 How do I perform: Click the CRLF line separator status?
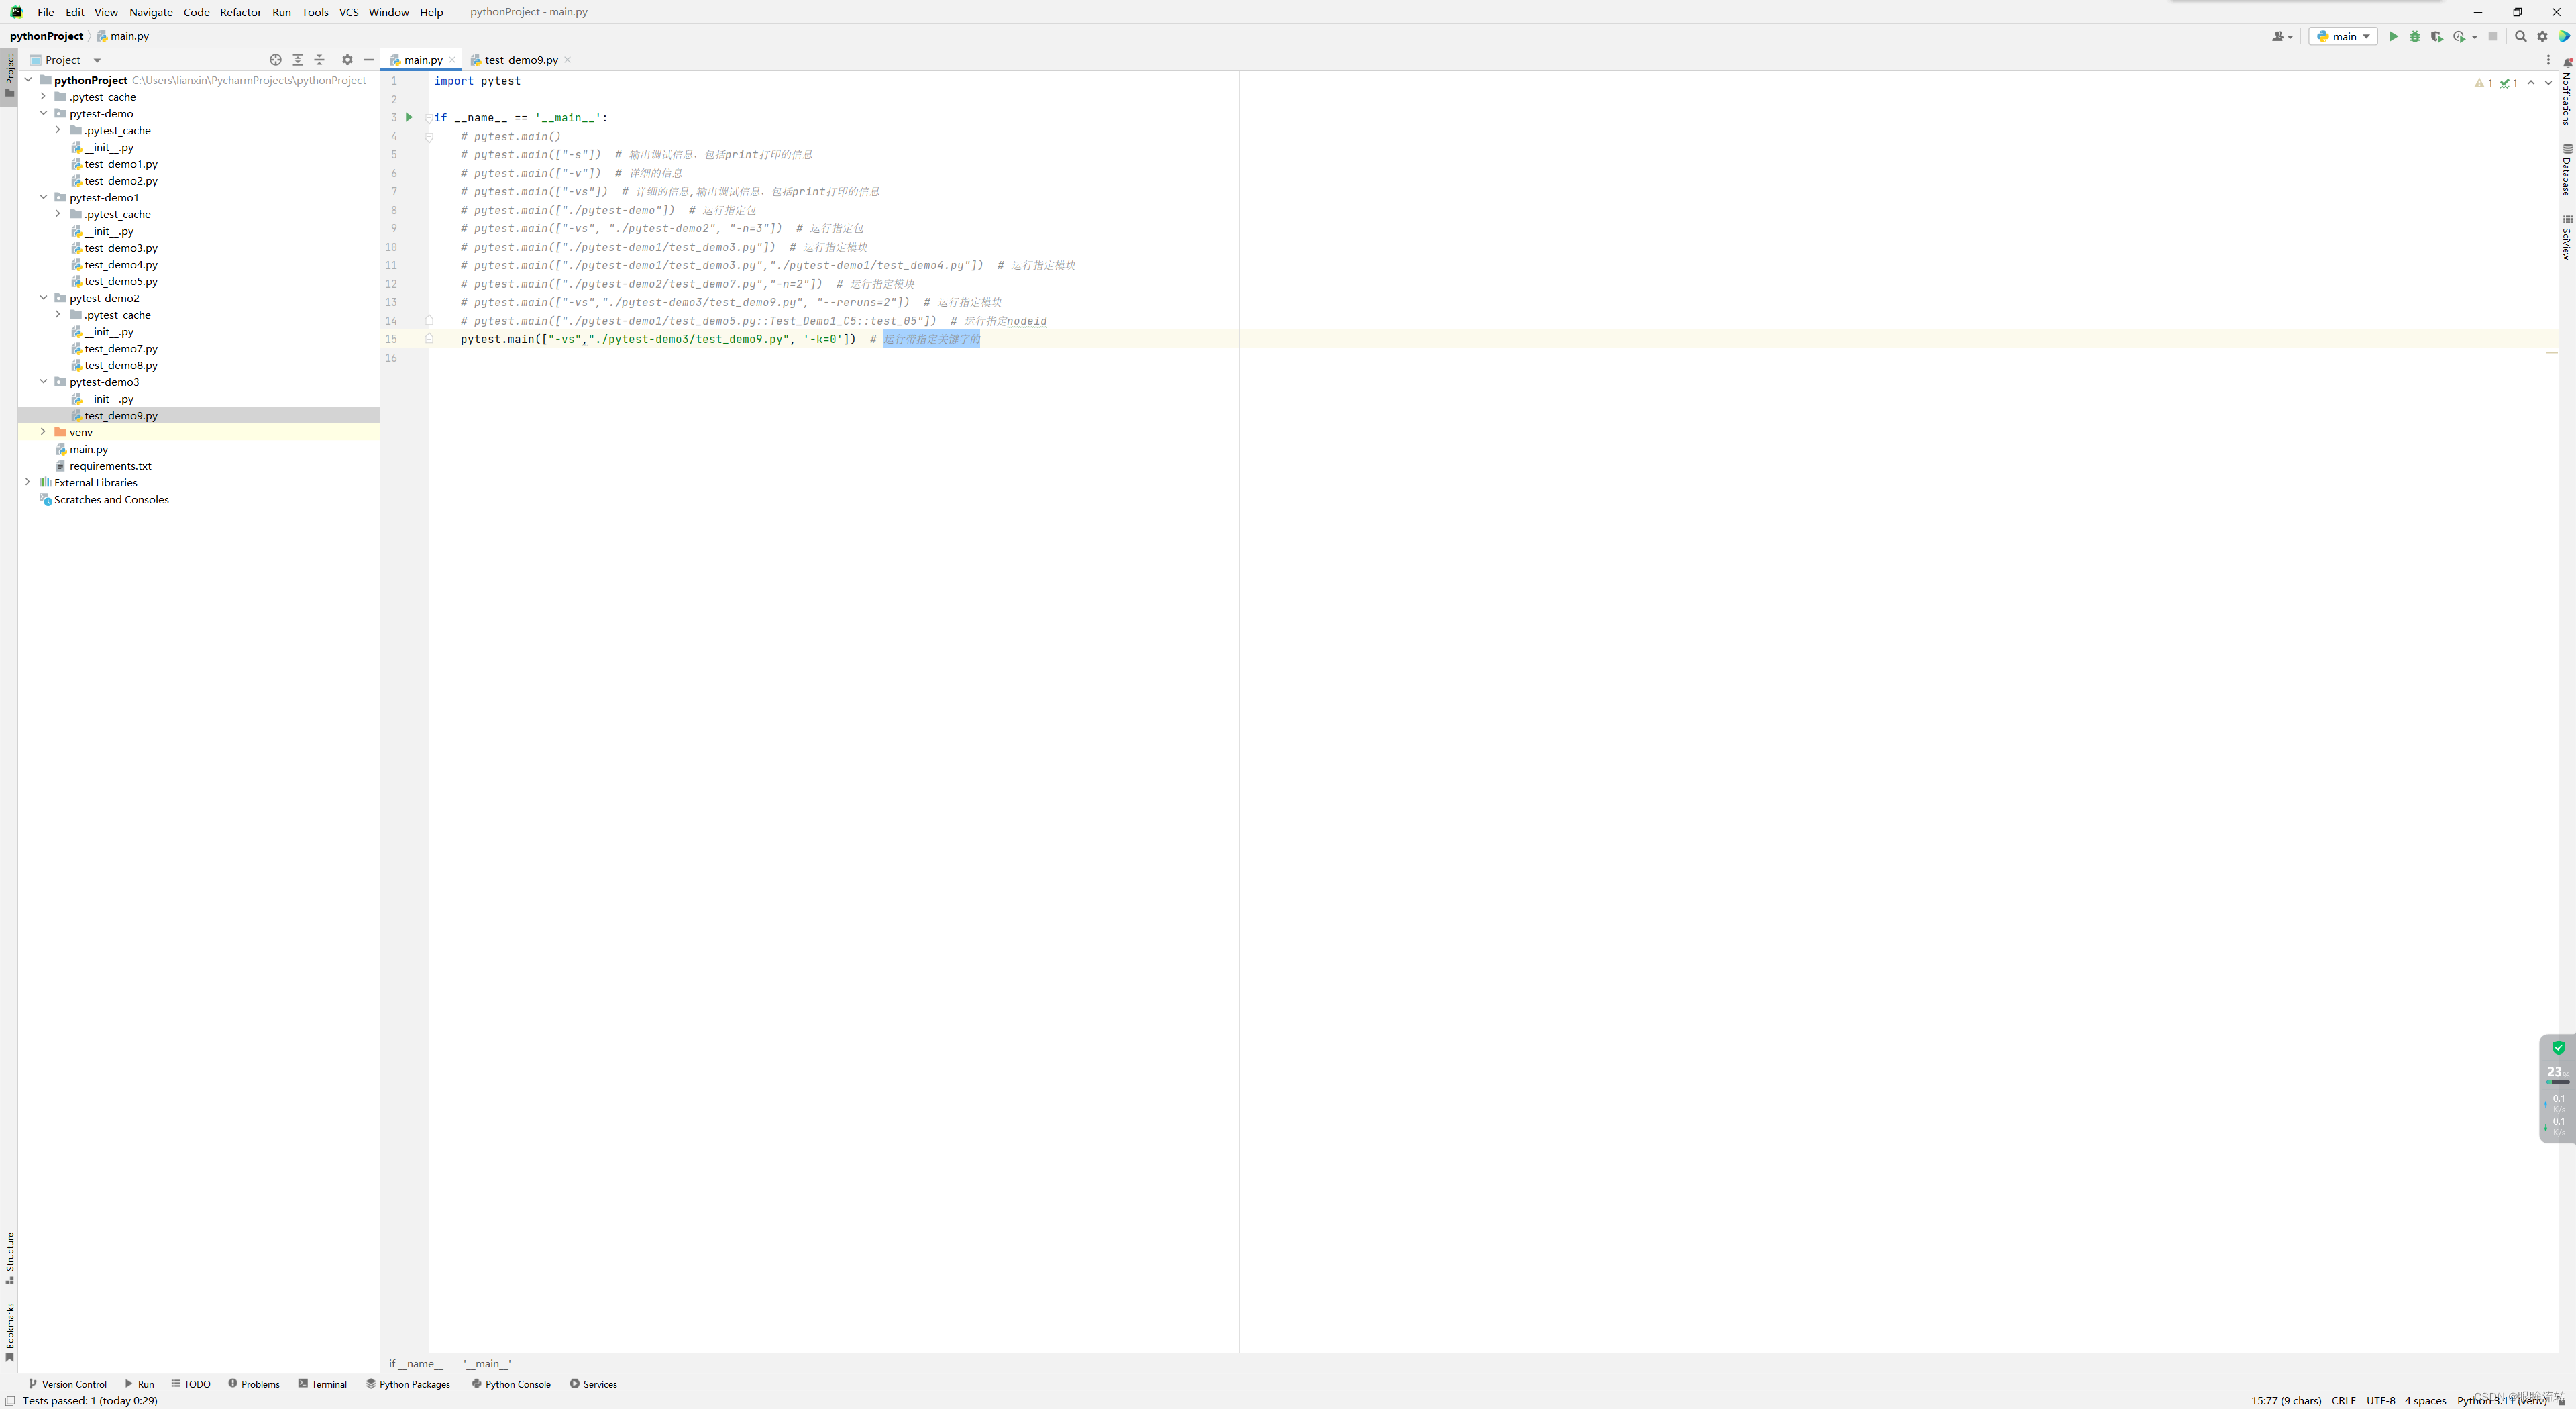pos(2343,1400)
